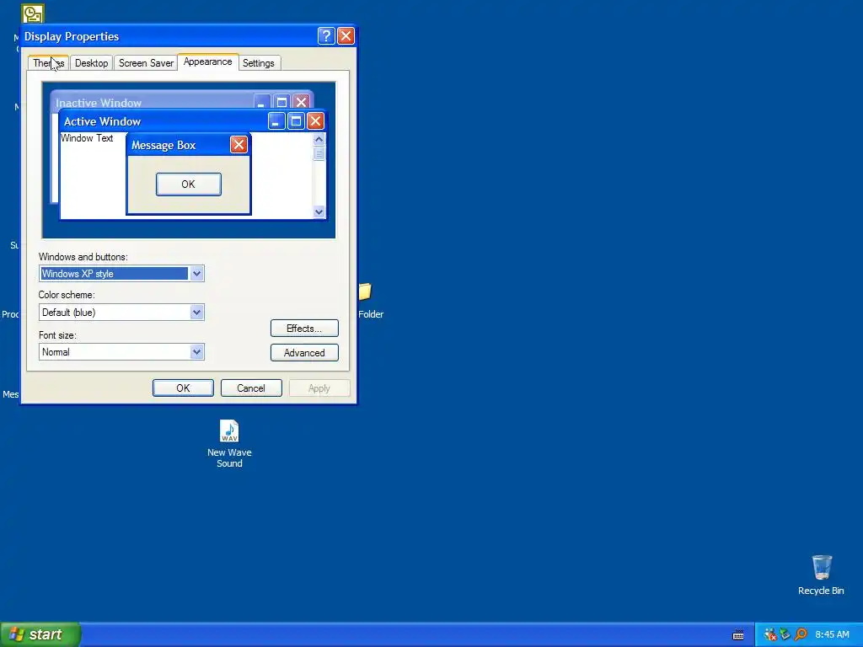Viewport: 863px width, 647px height.
Task: Expand the Windows and buttons dropdown
Action: point(196,274)
